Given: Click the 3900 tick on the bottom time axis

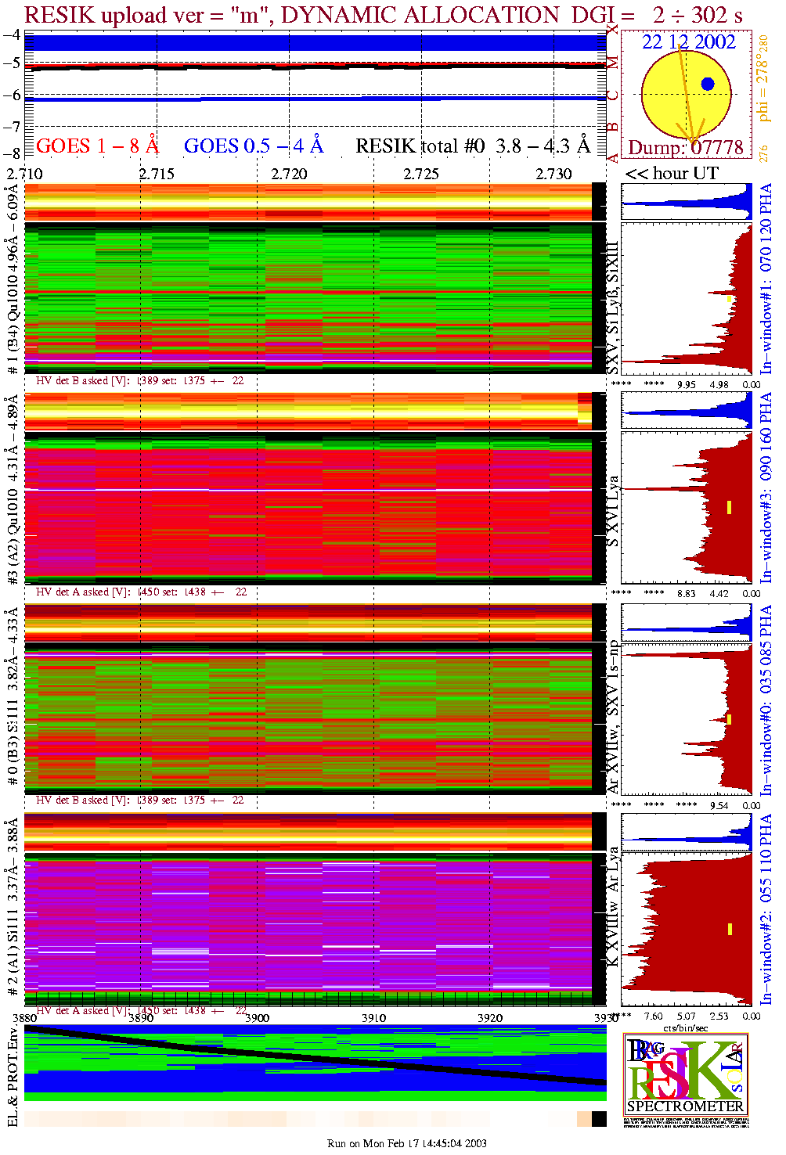Looking at the screenshot, I should pyautogui.click(x=257, y=1018).
